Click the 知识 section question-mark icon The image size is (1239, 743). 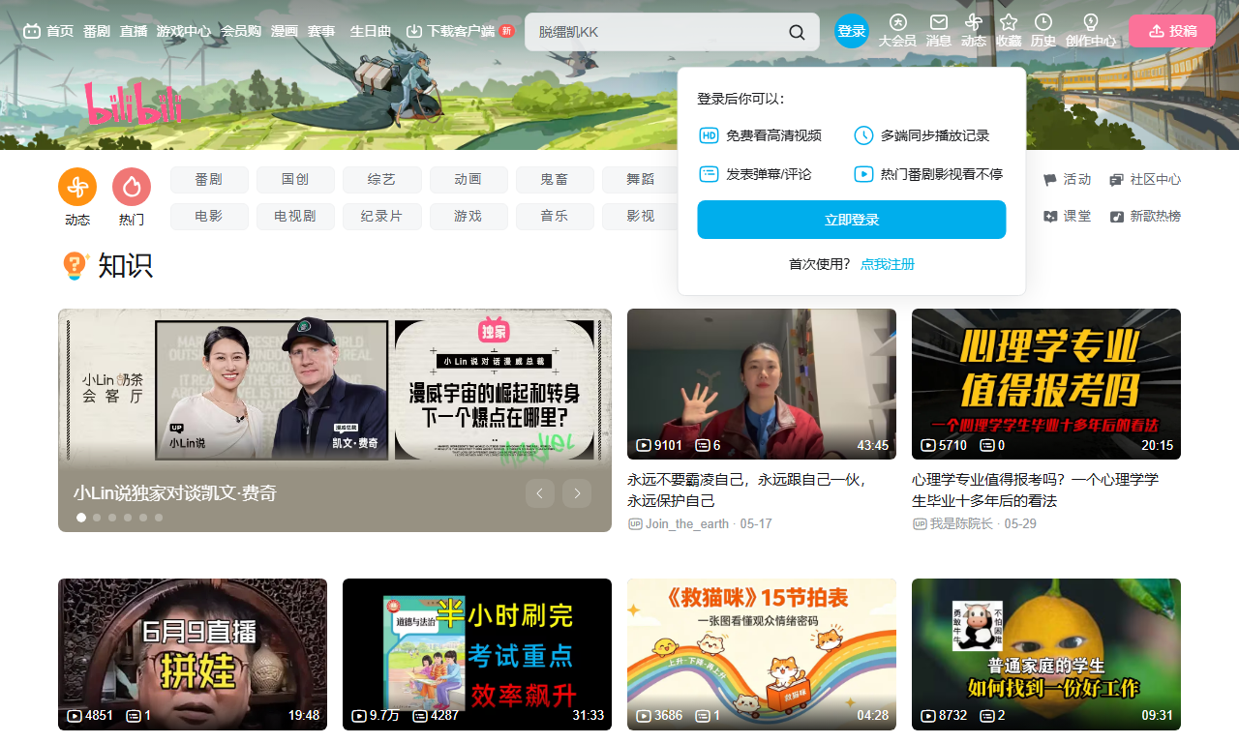(x=75, y=265)
